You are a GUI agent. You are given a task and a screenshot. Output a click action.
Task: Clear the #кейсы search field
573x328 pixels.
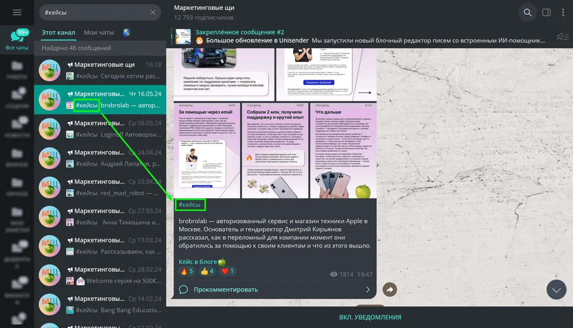click(153, 13)
